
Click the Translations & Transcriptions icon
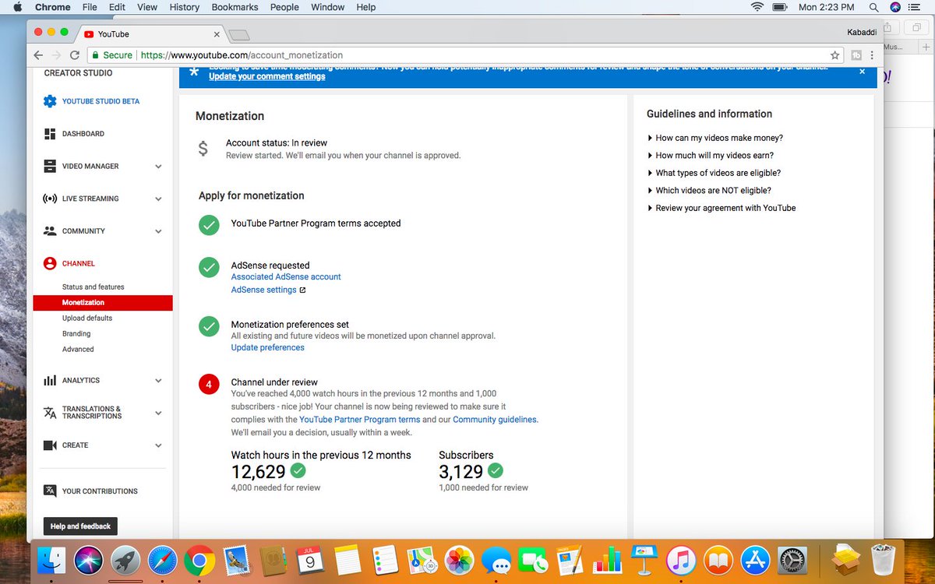(x=50, y=413)
